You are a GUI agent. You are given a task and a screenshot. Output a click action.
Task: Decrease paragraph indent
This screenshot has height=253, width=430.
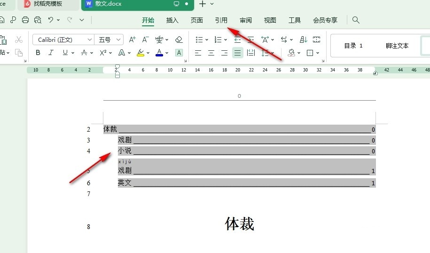click(237, 40)
